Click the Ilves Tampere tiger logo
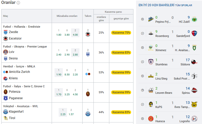Image resolution: width=202 pixels, height=124 pixels. pyautogui.click(x=194, y=105)
